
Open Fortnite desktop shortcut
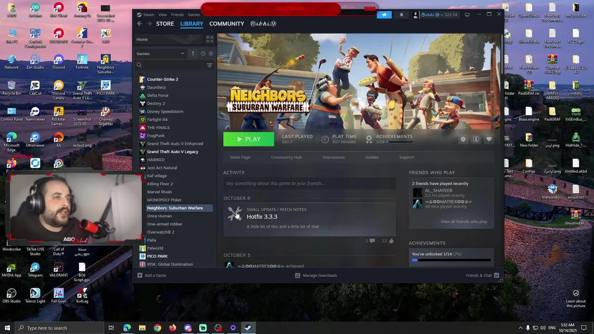(x=82, y=62)
